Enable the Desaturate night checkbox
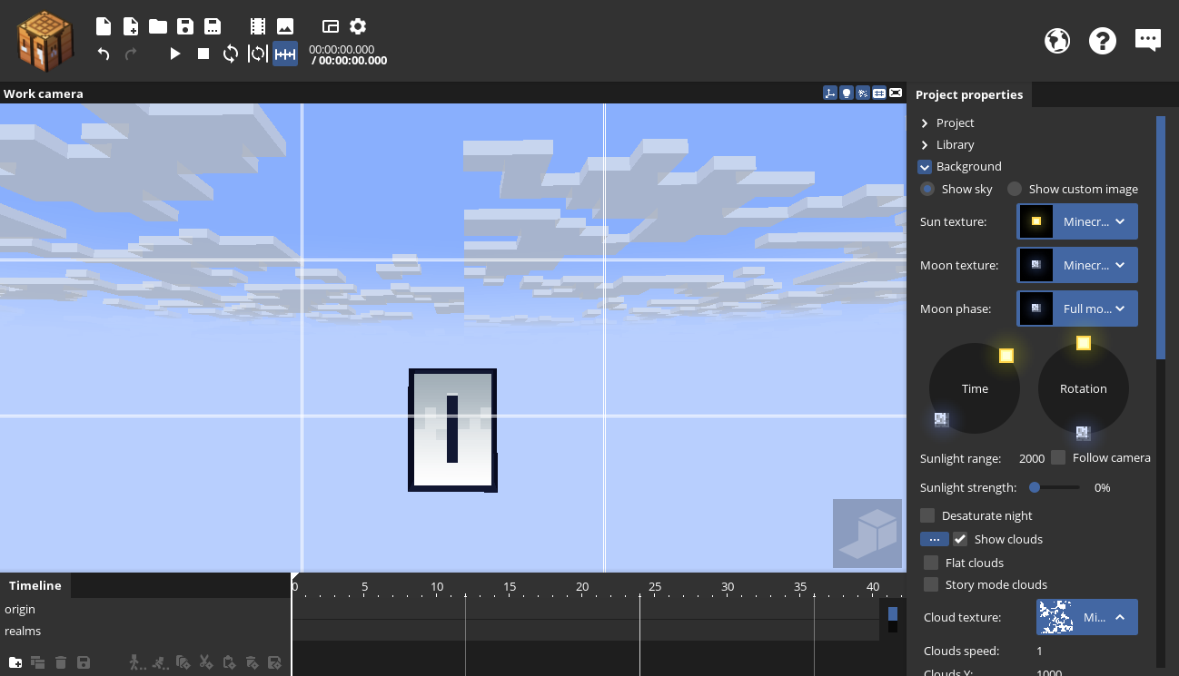This screenshot has width=1179, height=676. pos(927,515)
